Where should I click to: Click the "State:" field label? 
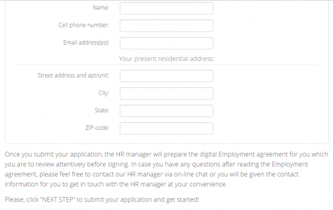click(x=102, y=111)
